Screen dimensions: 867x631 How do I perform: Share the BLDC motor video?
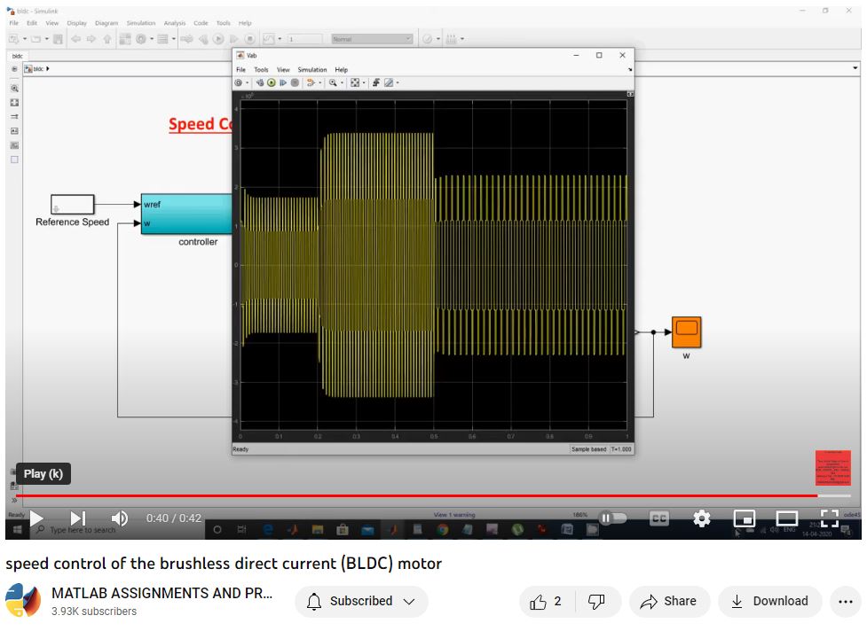(x=669, y=602)
